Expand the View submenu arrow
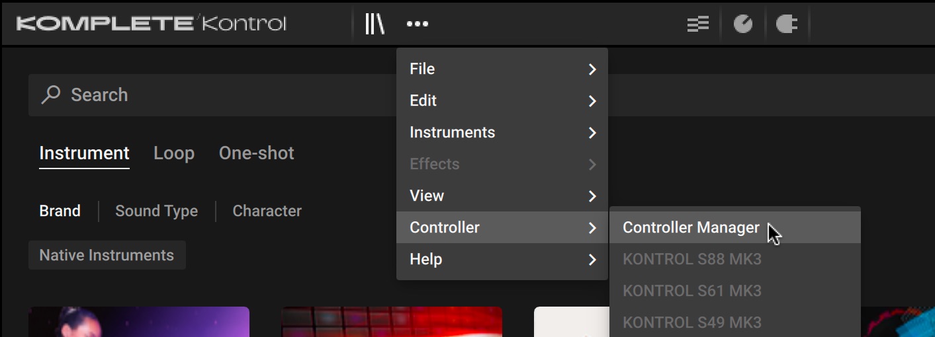Viewport: 935px width, 337px height. pyautogui.click(x=592, y=196)
